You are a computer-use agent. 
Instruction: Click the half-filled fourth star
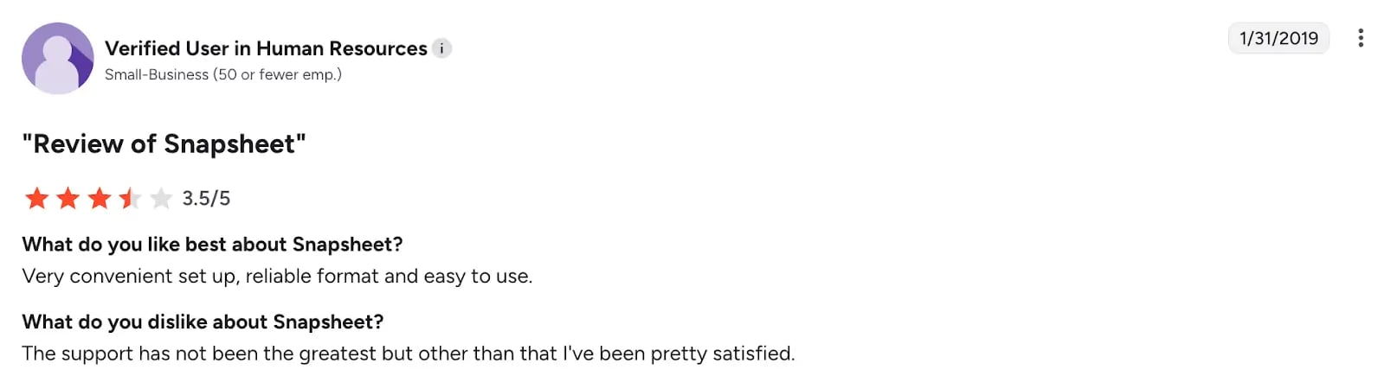(x=130, y=199)
